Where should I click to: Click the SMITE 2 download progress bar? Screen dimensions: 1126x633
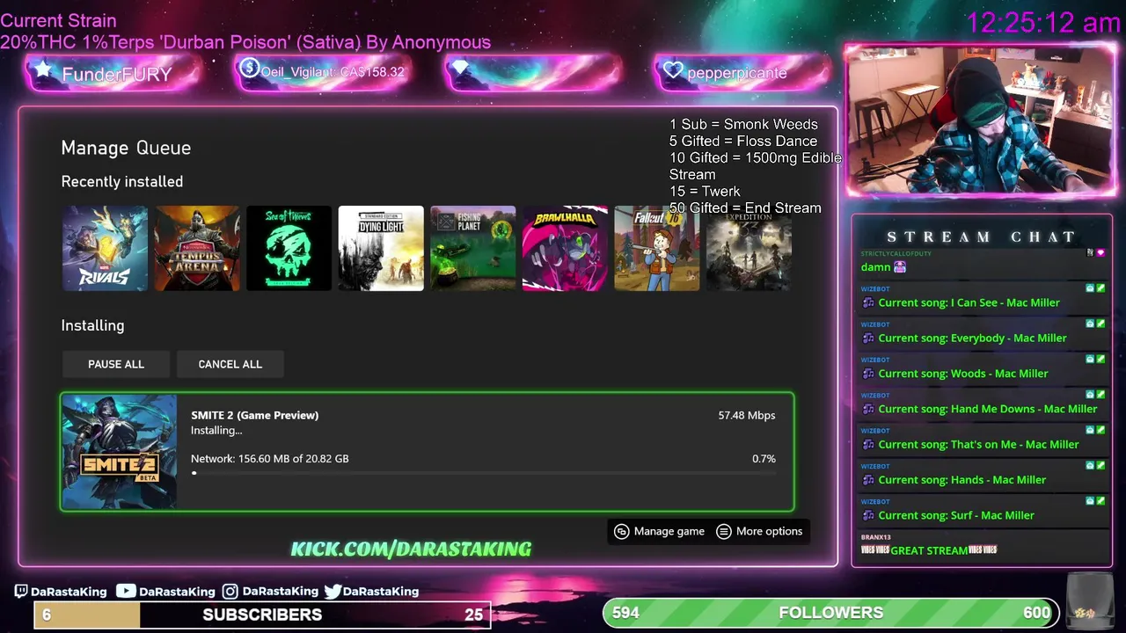tap(485, 473)
